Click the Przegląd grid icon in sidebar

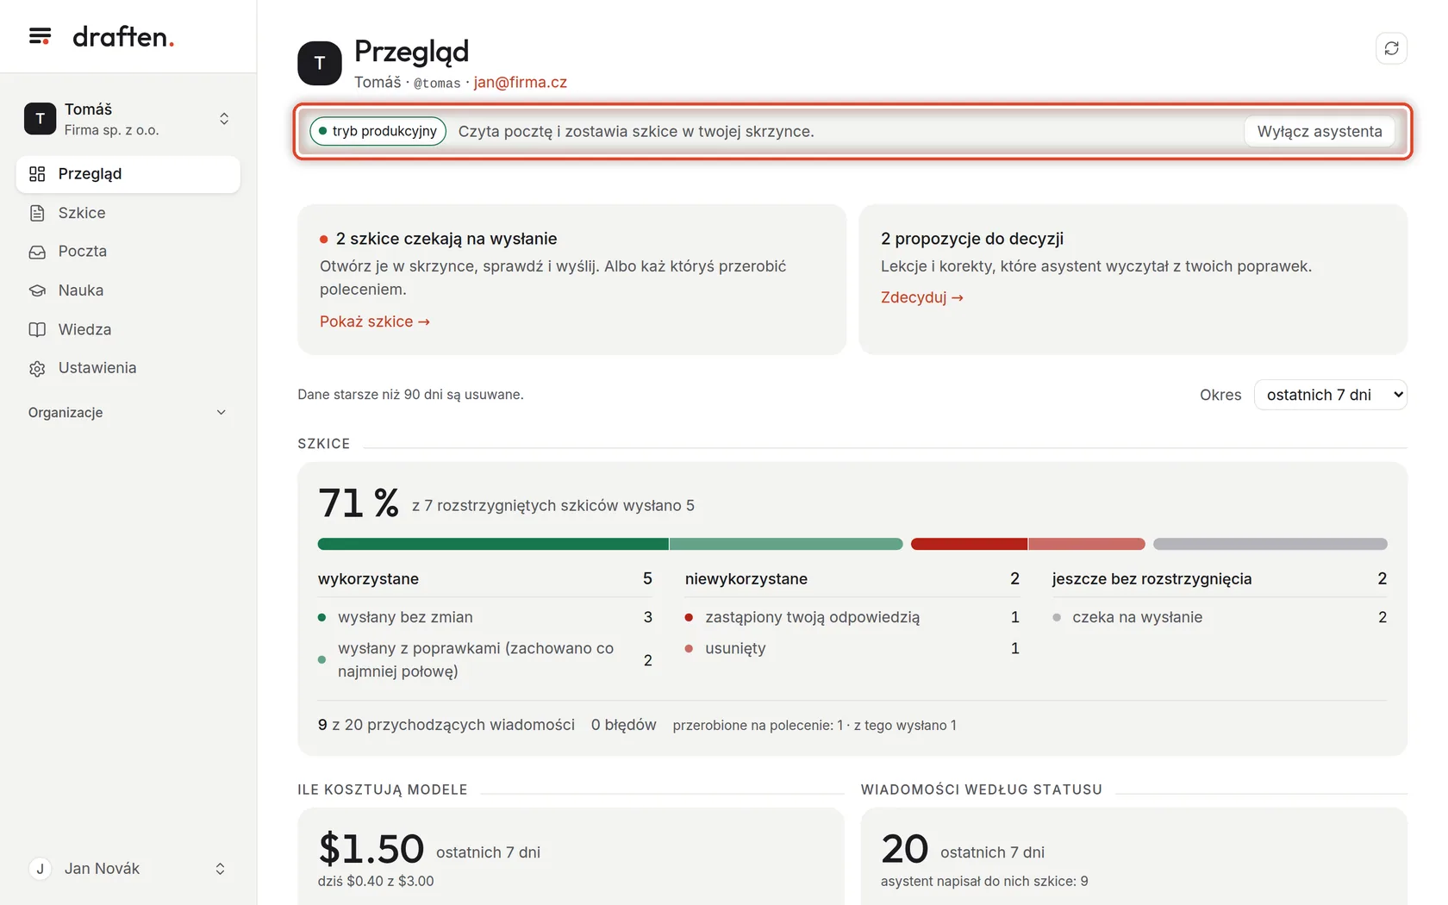click(x=37, y=174)
